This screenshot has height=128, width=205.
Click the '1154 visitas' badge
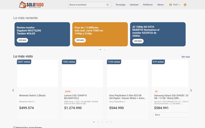click(114, 62)
